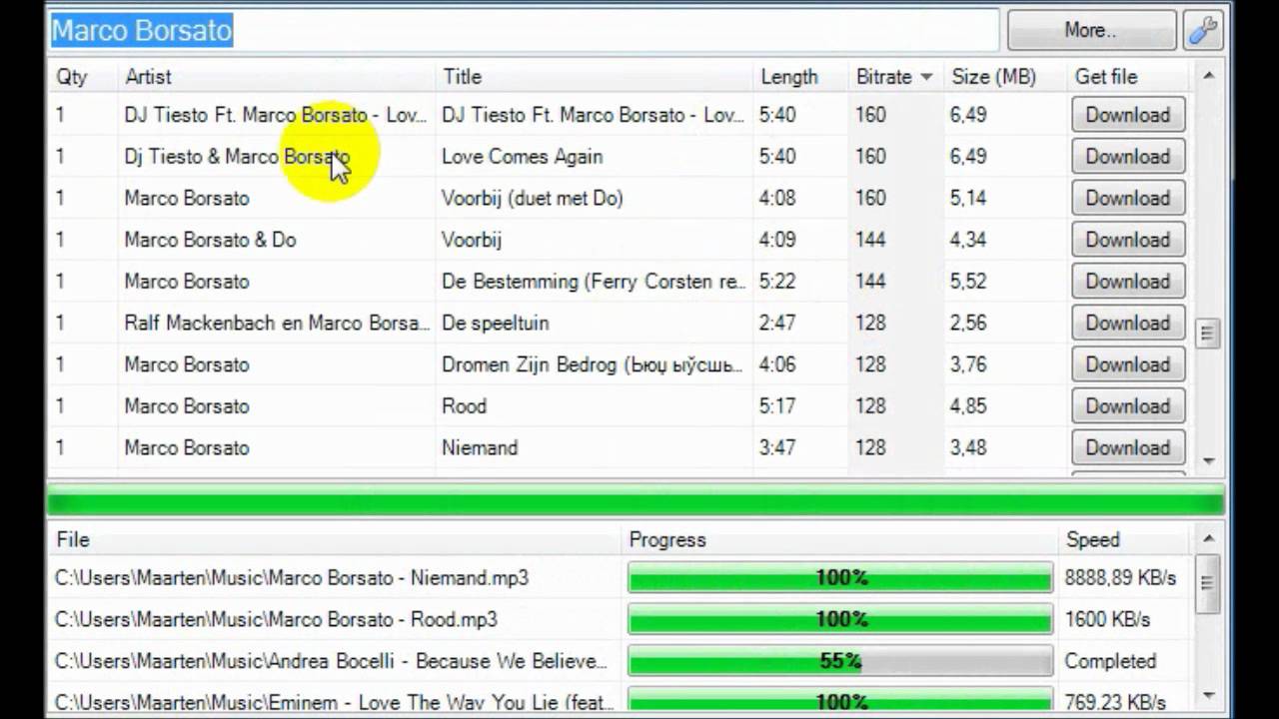Screen dimensions: 1279x719
Task: Download De speeltuin track
Action: [x=1128, y=323]
